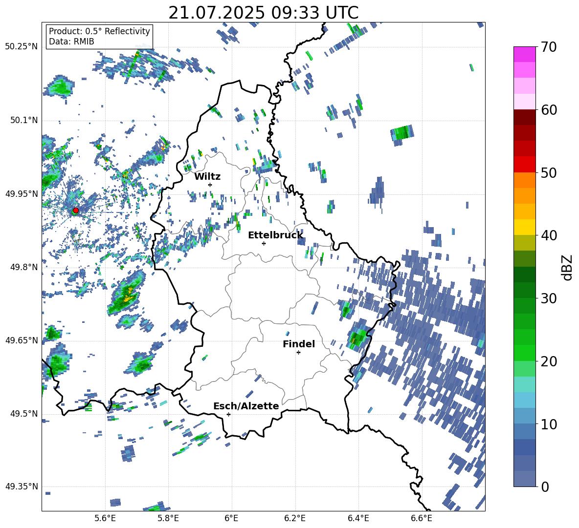579x528 pixels.
Task: Pick the dark maroon 60 dBZ swatch
Action: pyautogui.click(x=524, y=117)
